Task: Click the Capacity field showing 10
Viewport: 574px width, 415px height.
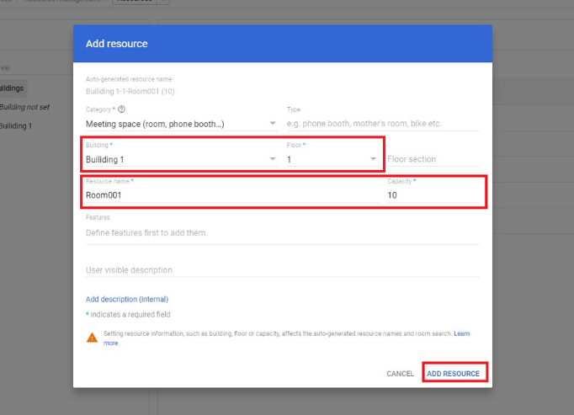Action: [x=433, y=195]
